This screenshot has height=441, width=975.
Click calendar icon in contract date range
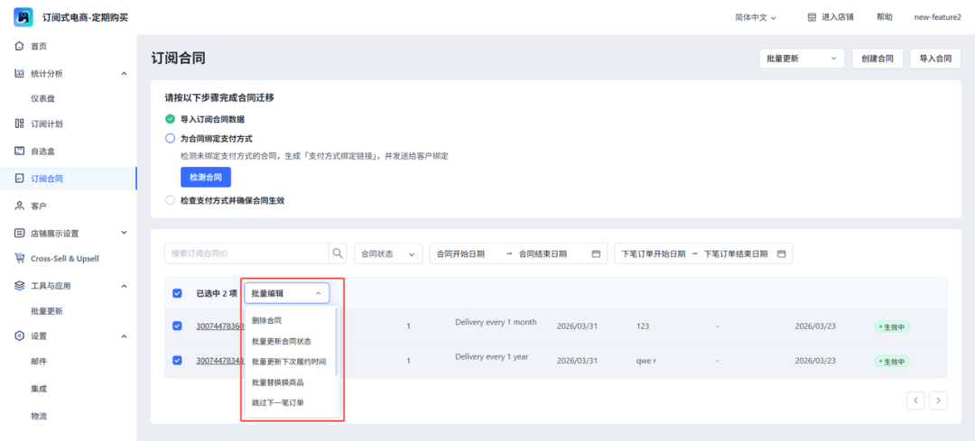click(x=596, y=254)
